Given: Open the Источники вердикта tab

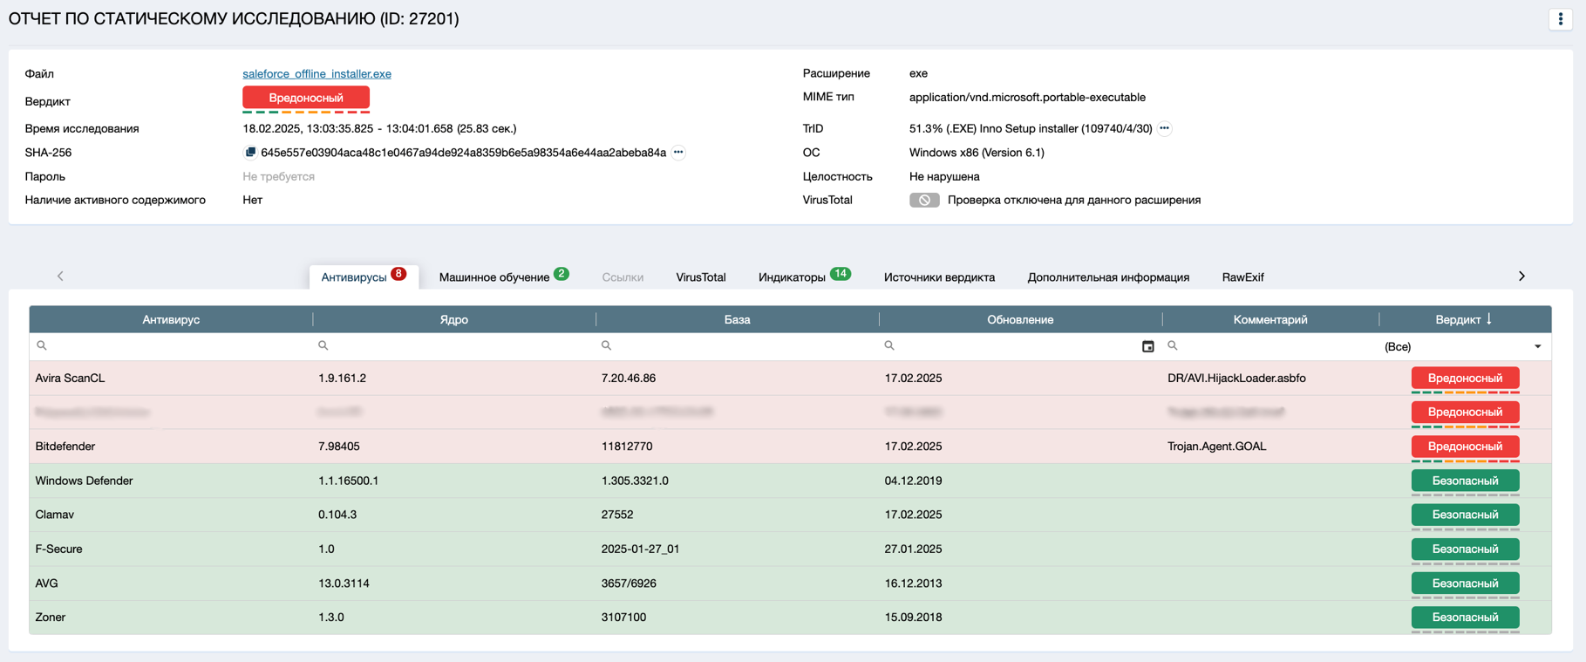Looking at the screenshot, I should 939,277.
